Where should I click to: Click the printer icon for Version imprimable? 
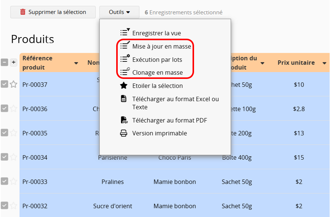point(124,133)
